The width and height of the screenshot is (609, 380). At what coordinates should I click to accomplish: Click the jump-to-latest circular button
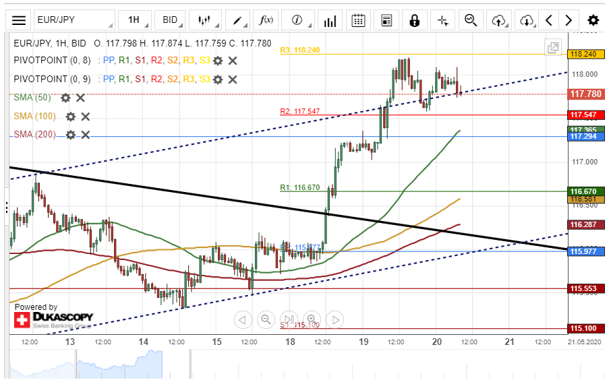tap(289, 320)
